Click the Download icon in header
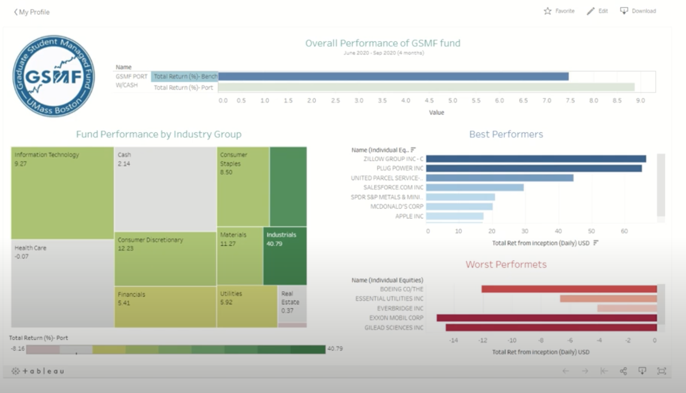The height and width of the screenshot is (393, 686). tap(624, 11)
